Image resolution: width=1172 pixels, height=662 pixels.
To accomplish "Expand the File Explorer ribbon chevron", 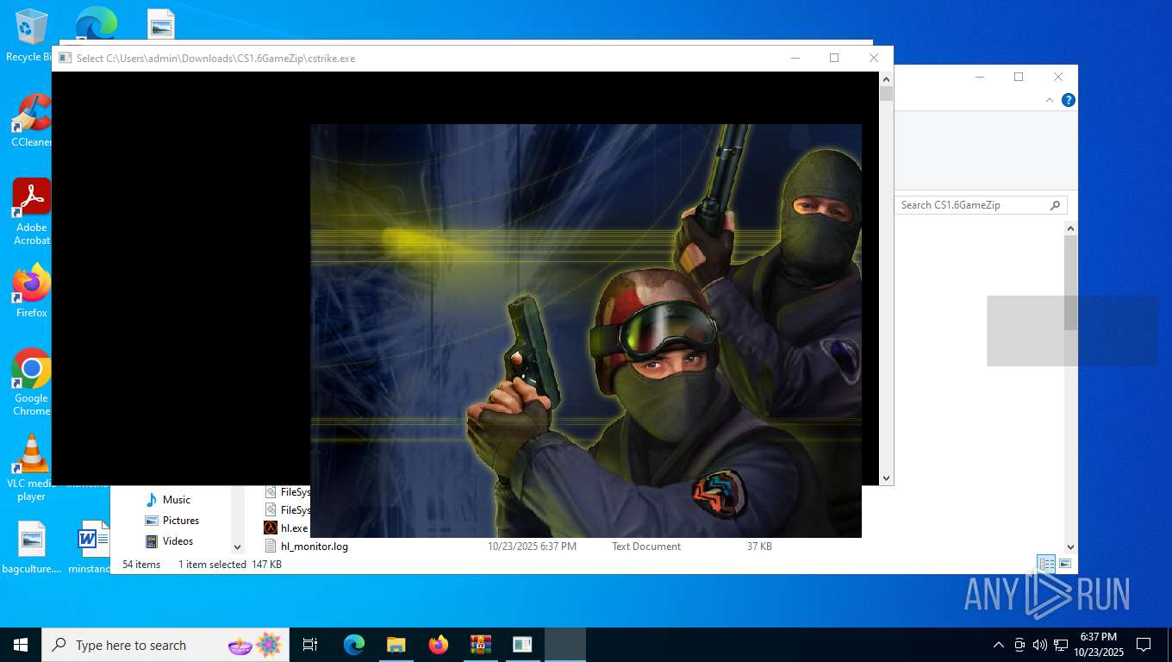I will click(x=1050, y=100).
